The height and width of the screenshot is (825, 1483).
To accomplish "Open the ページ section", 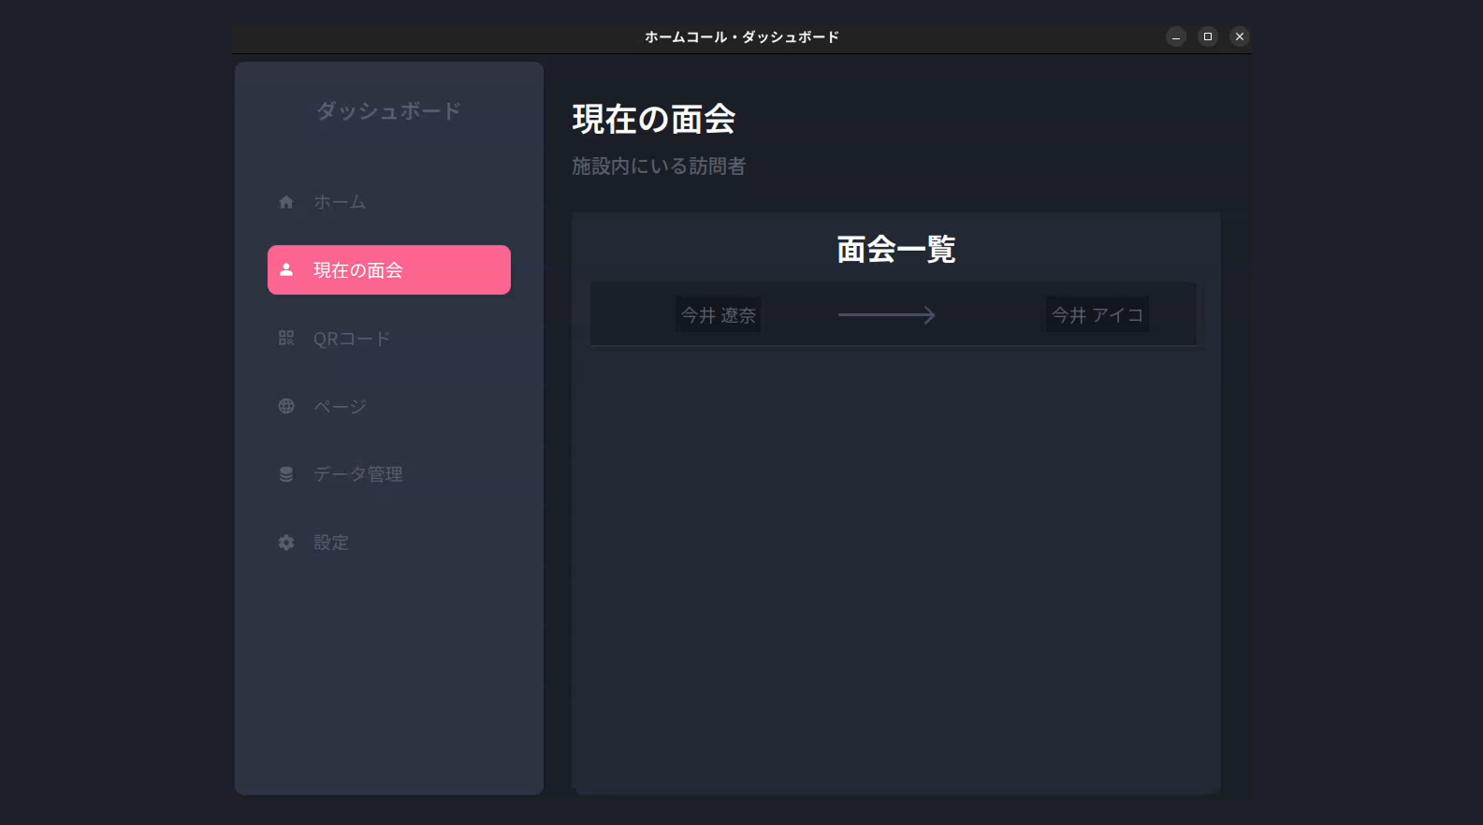I will tap(340, 407).
